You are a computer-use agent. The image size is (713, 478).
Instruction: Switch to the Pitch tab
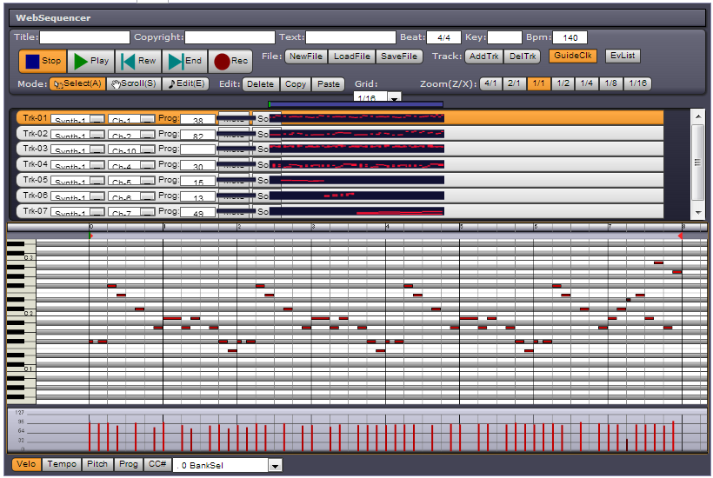point(97,465)
